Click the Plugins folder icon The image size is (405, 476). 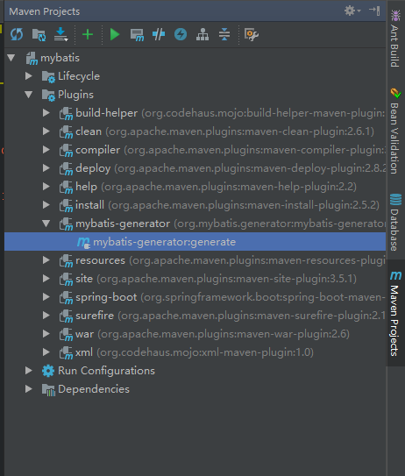click(x=48, y=95)
